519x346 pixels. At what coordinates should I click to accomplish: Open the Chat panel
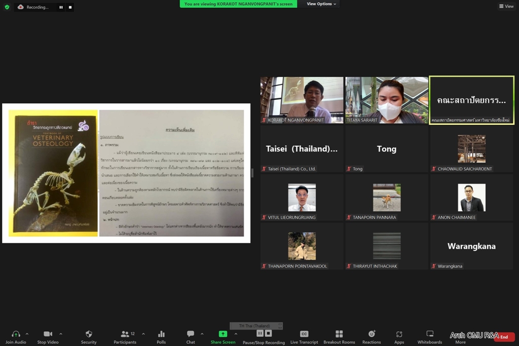pyautogui.click(x=191, y=337)
